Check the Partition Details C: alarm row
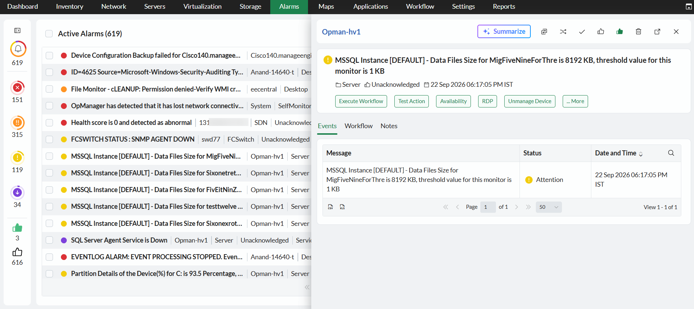Viewport: 694px width, 309px height. 49,274
